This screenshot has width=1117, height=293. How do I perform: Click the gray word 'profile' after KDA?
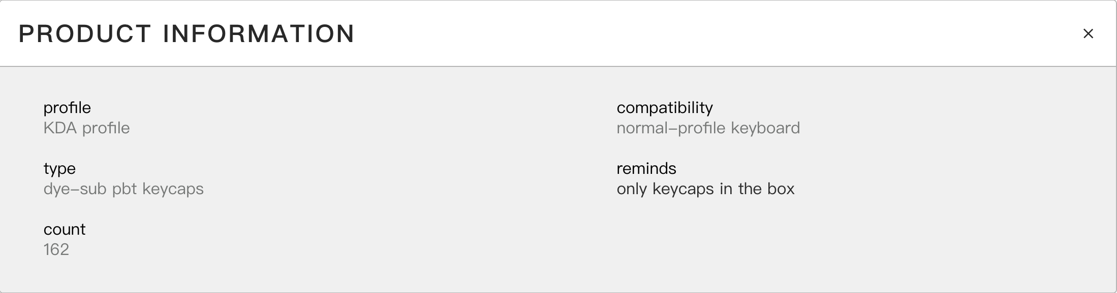click(x=106, y=128)
